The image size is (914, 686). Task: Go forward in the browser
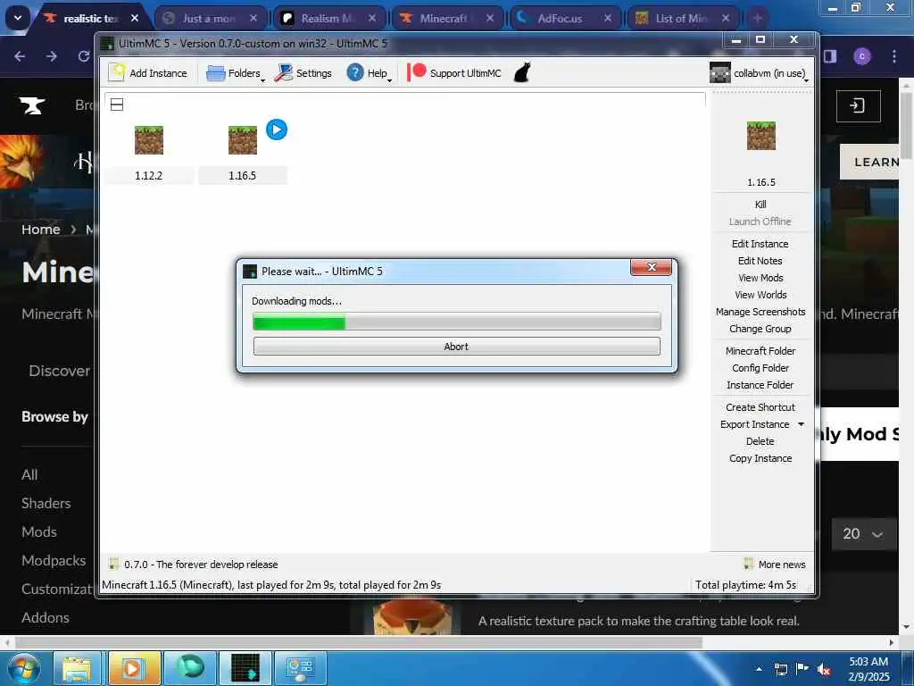click(52, 56)
